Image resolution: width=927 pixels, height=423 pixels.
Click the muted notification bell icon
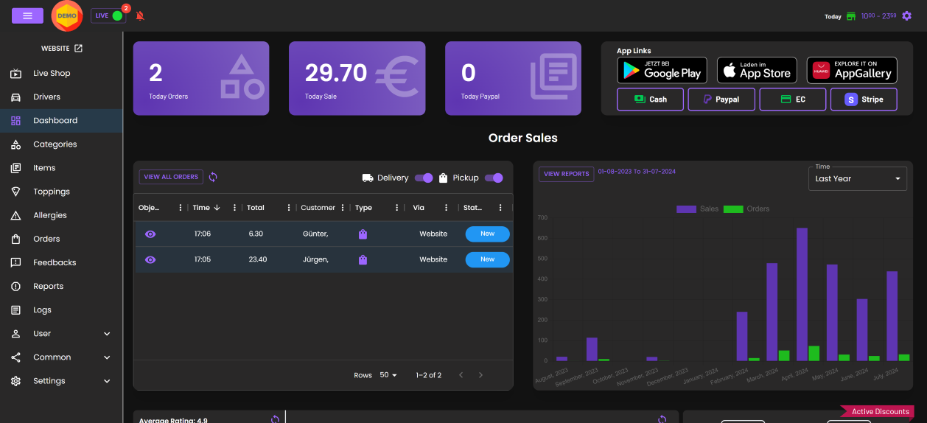point(140,15)
